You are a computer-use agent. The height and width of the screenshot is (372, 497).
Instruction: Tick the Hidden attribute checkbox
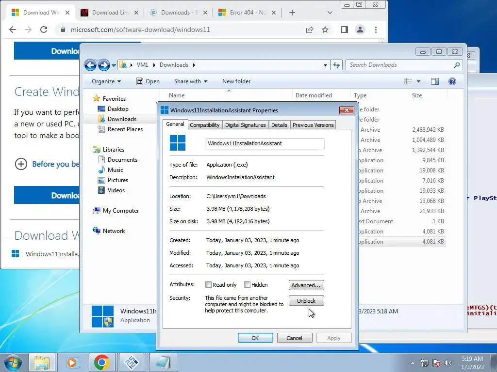[247, 285]
